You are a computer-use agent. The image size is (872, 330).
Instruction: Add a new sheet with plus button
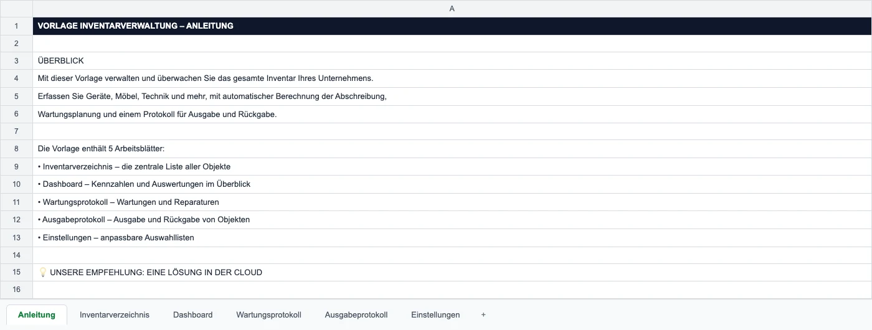[x=483, y=314]
